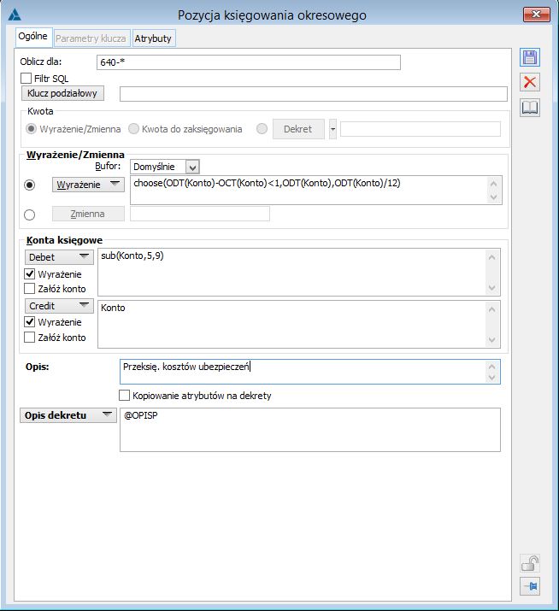This screenshot has height=611, width=559.
Task: Click the application logo in the title bar
Action: [x=15, y=15]
